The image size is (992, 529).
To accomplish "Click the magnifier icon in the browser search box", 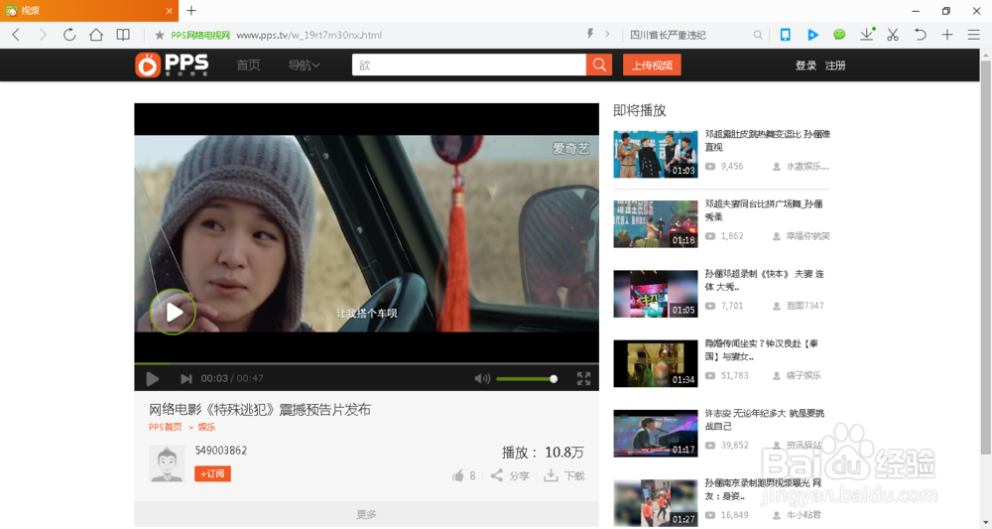I will click(757, 35).
